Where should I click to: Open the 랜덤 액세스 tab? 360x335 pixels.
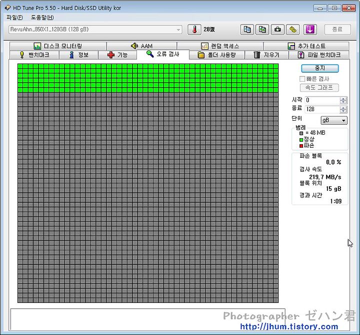(x=220, y=46)
